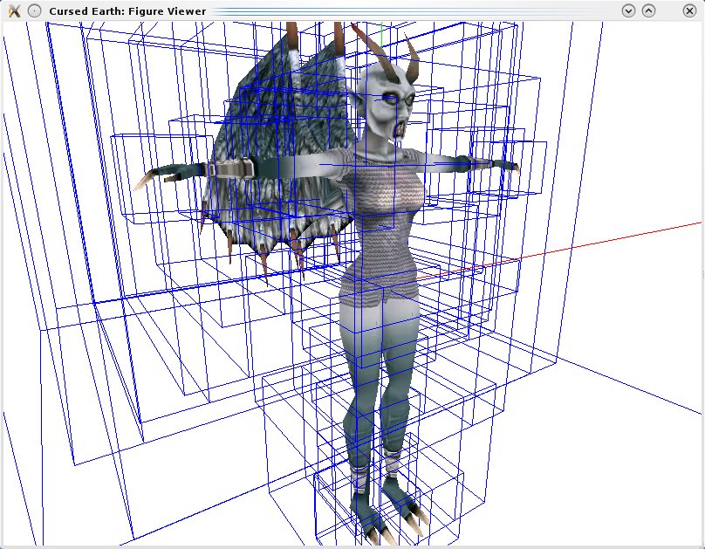Open the window menu from the title bar X icon
Viewport: 705px width, 549px height.
coord(13,10)
